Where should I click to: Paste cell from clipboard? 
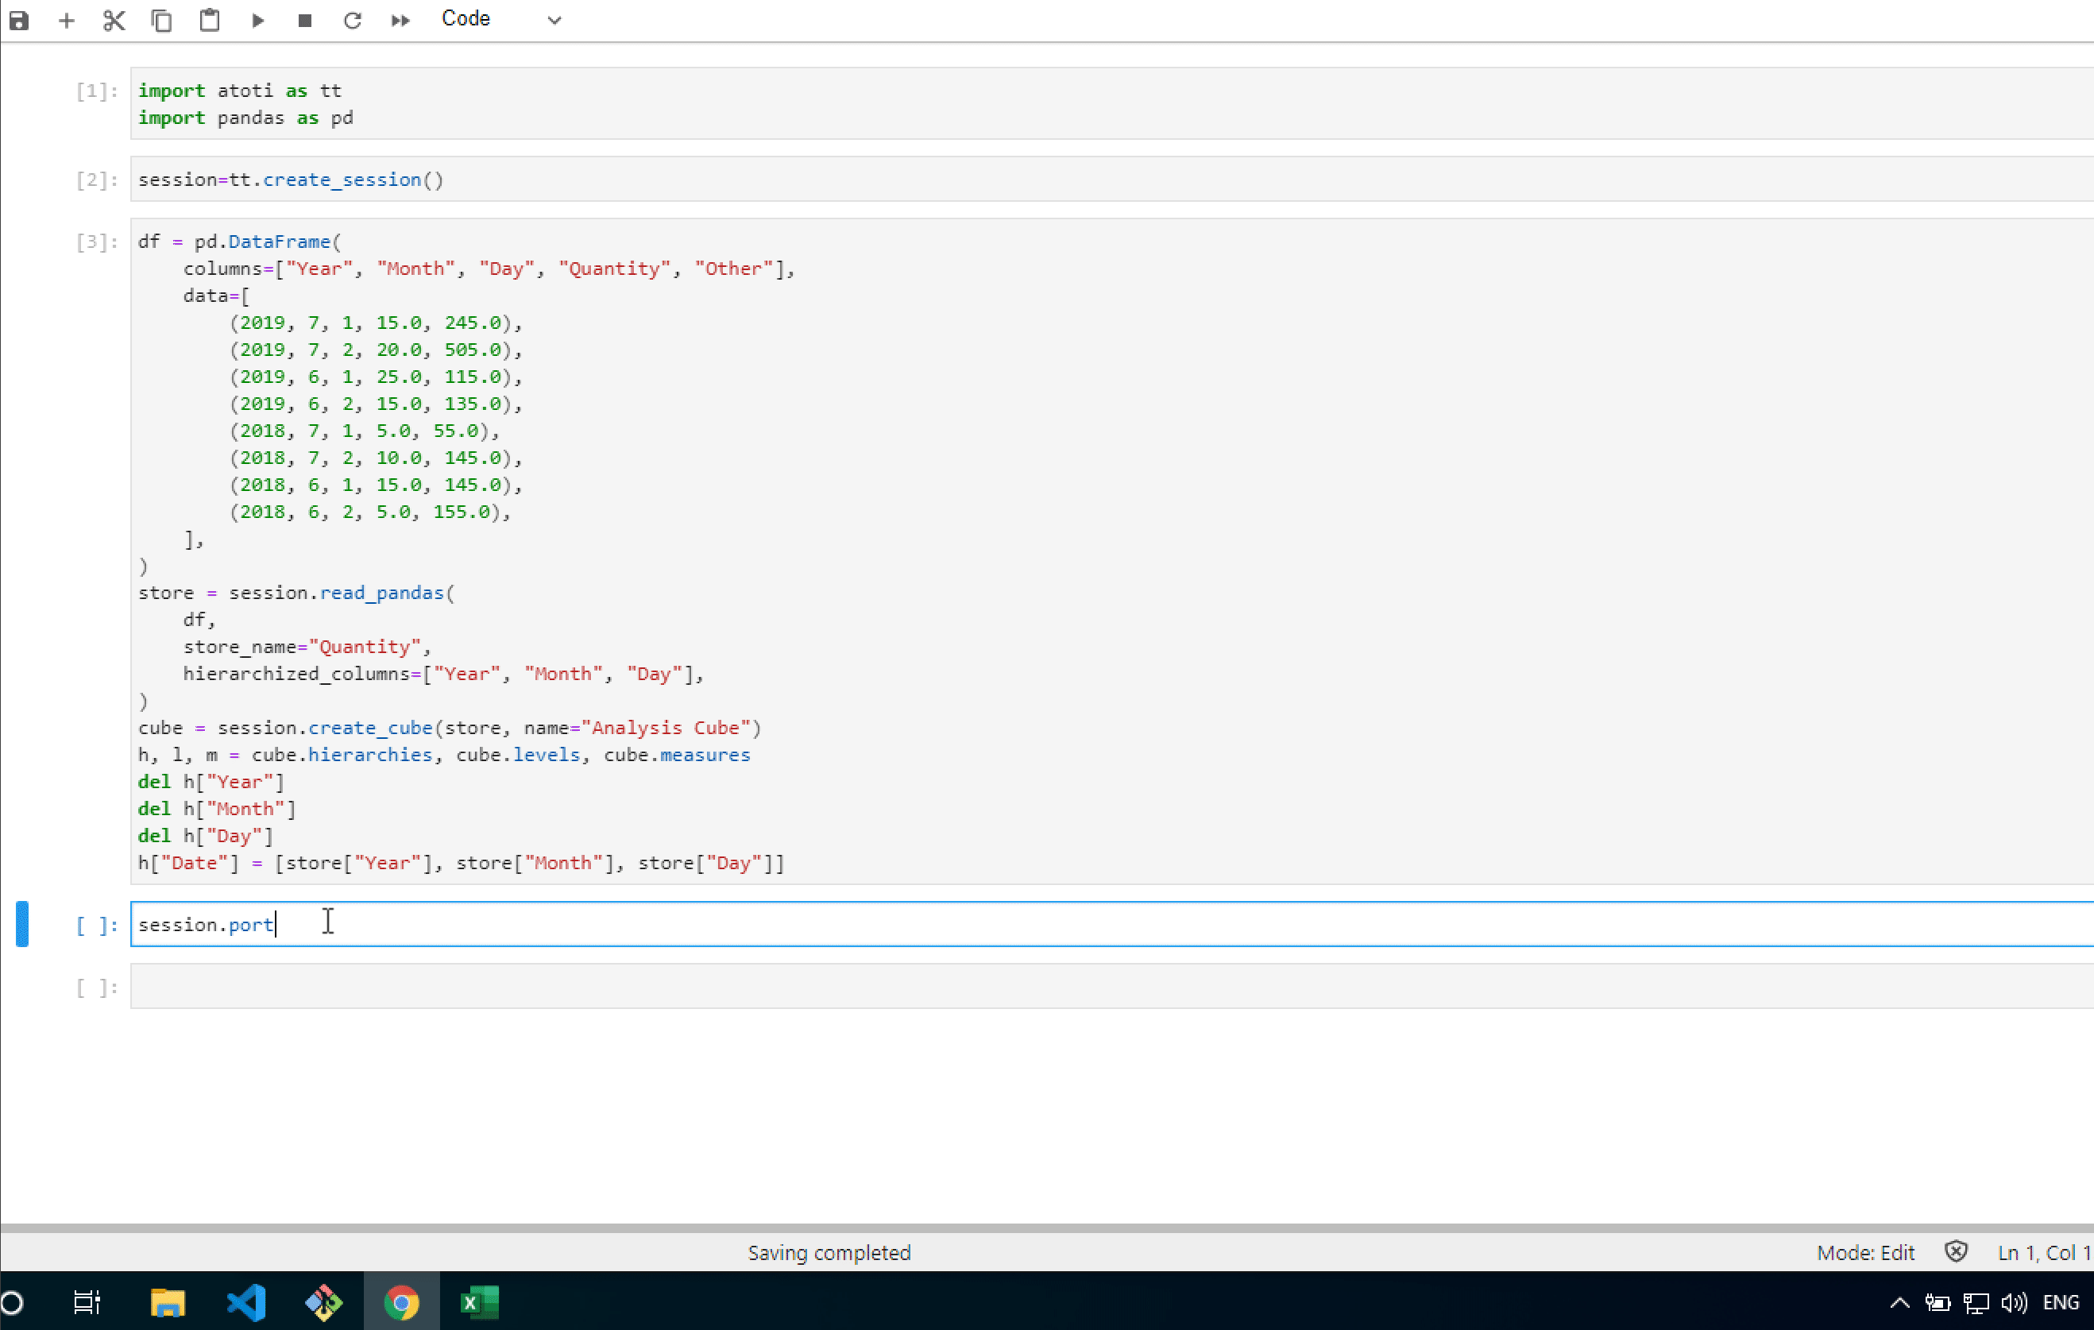tap(210, 20)
